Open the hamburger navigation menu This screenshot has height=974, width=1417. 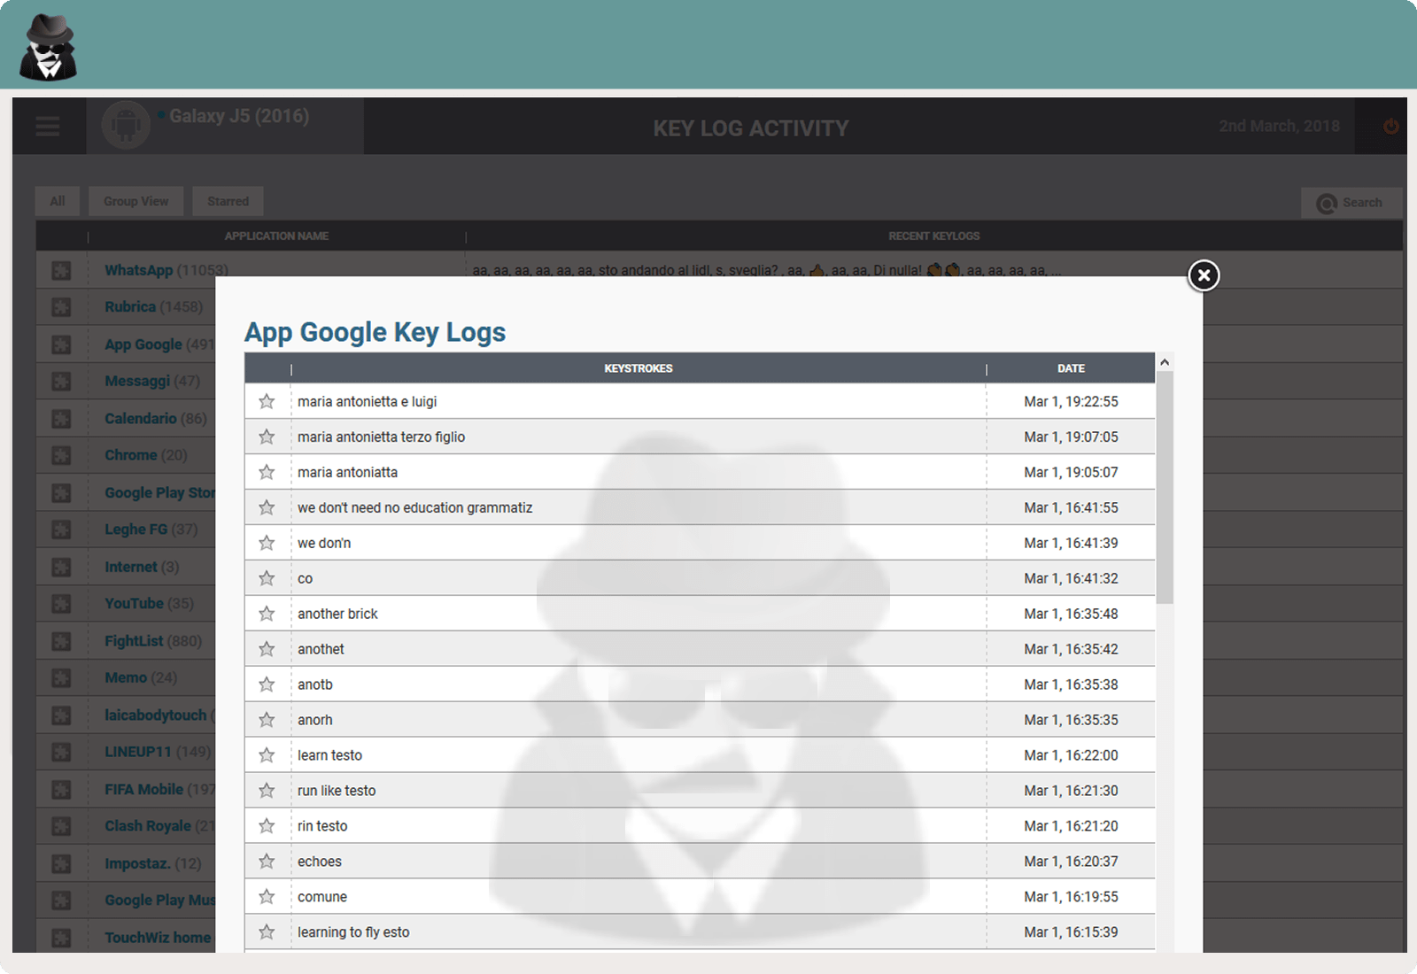[x=47, y=126]
